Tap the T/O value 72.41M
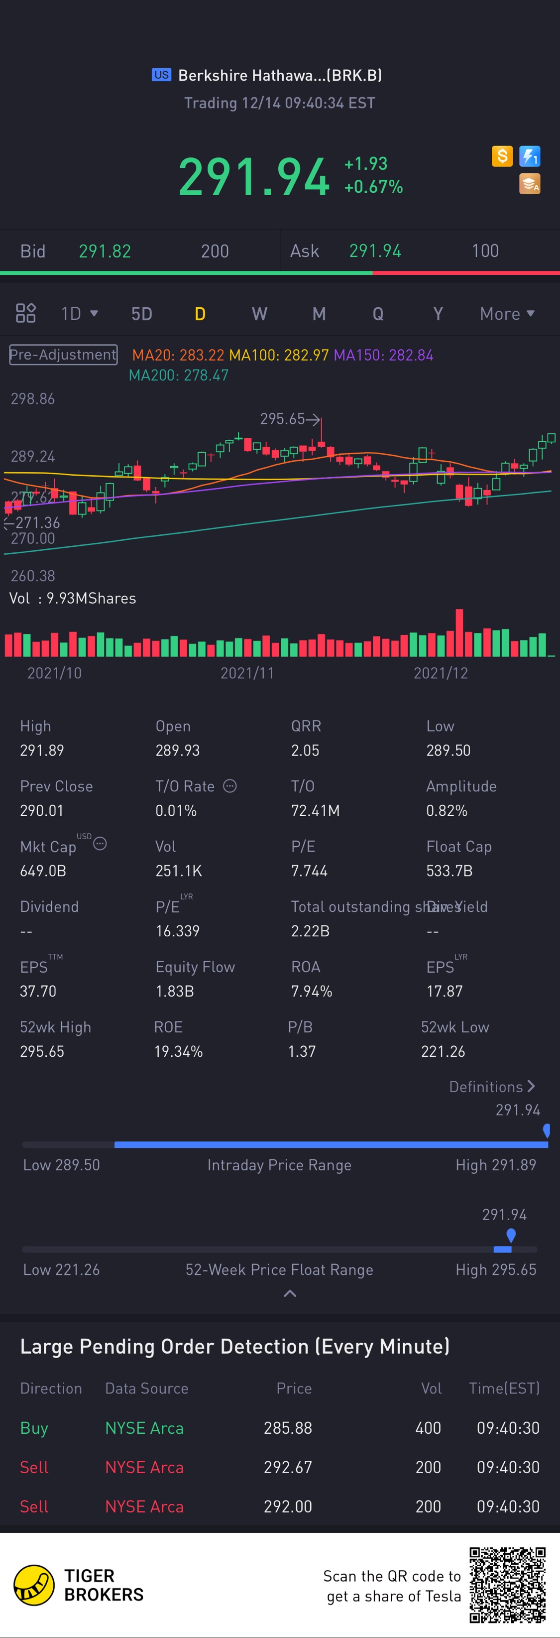The width and height of the screenshot is (560, 1638). (315, 811)
